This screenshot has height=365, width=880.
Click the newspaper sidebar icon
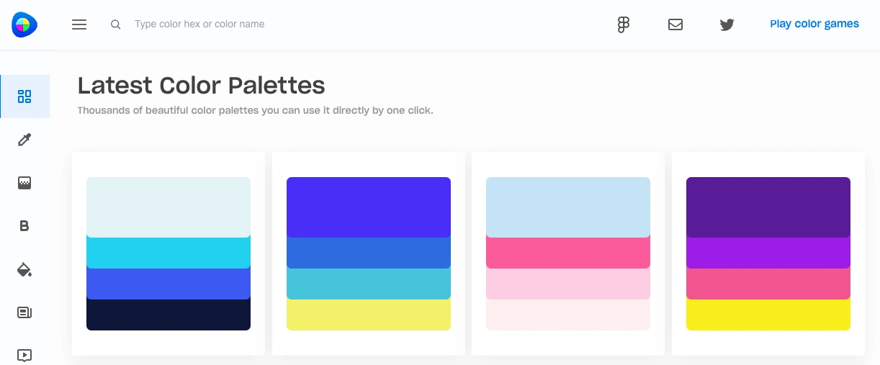pos(24,312)
